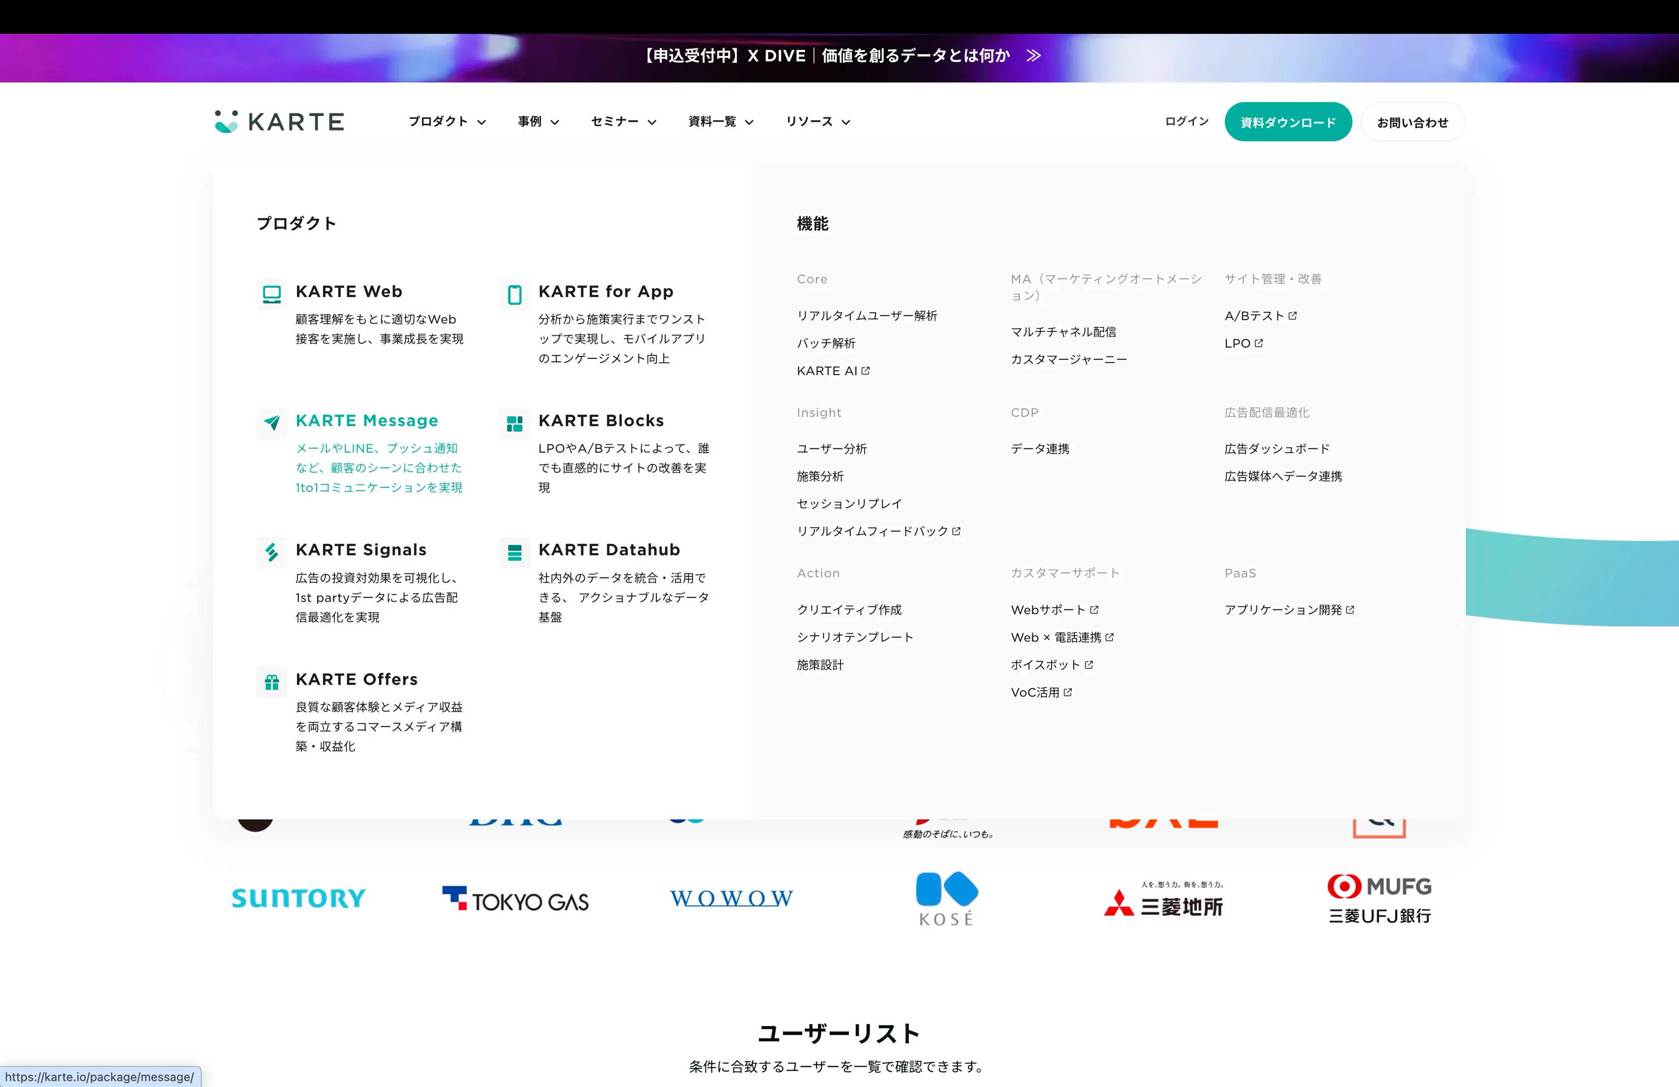Click external link icon beside ボイスボット

1088,664
